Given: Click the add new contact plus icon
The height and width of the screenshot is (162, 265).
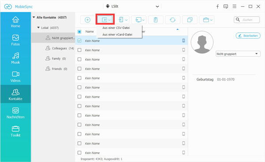Looking at the screenshot, I should tap(87, 20).
